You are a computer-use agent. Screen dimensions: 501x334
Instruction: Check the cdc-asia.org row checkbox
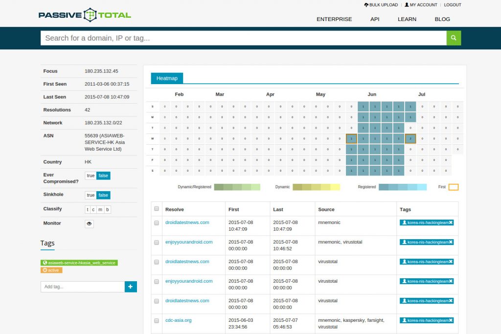pyautogui.click(x=157, y=321)
